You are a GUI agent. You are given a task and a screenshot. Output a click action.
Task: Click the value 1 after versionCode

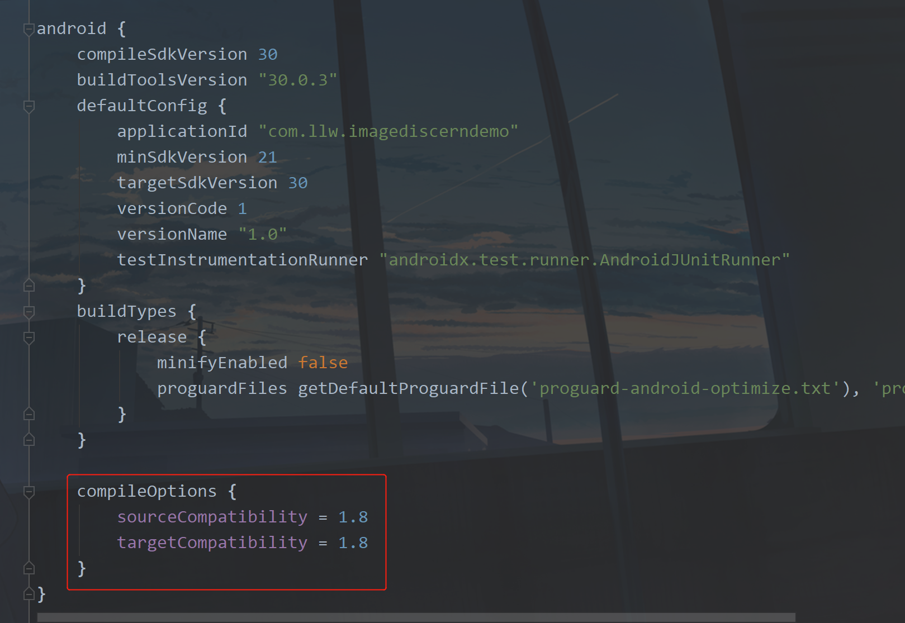(242, 208)
